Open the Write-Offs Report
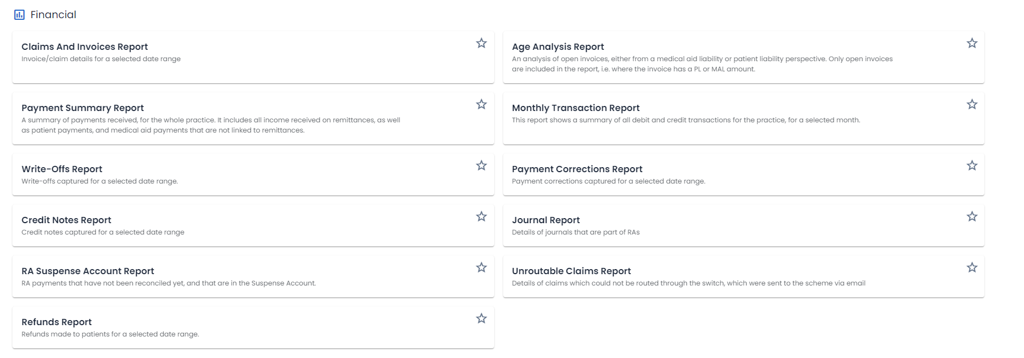This screenshot has height=358, width=1024. (61, 169)
